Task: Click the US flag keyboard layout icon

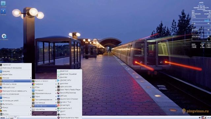Action: pos(203,118)
